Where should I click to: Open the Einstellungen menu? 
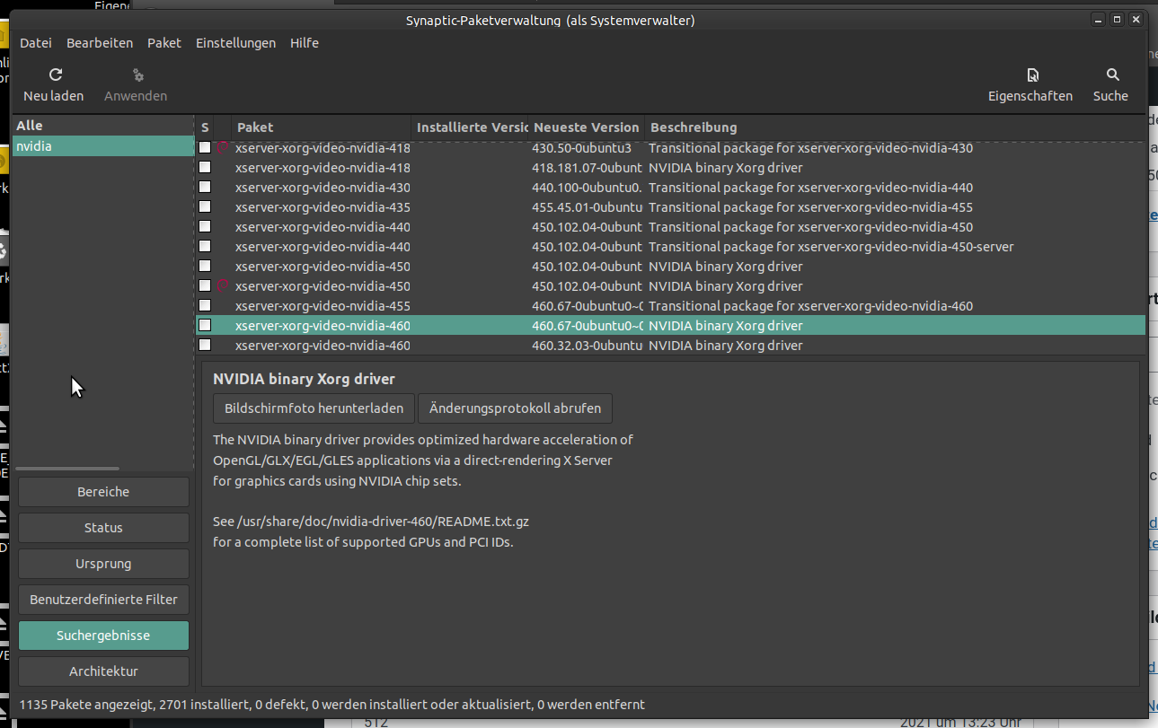pos(235,43)
